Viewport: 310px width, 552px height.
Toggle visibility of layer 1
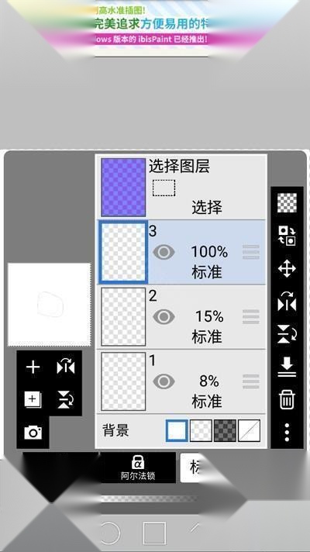pos(164,381)
